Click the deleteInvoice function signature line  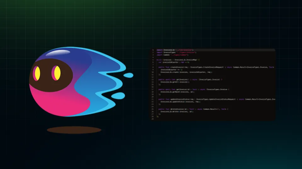[x=193, y=109]
